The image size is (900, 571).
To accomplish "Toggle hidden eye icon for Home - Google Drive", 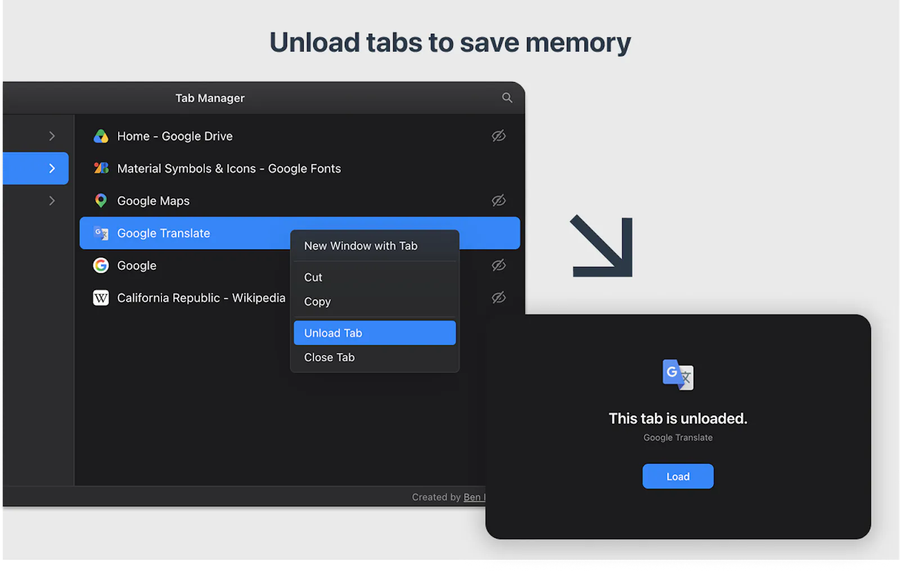I will pos(498,136).
